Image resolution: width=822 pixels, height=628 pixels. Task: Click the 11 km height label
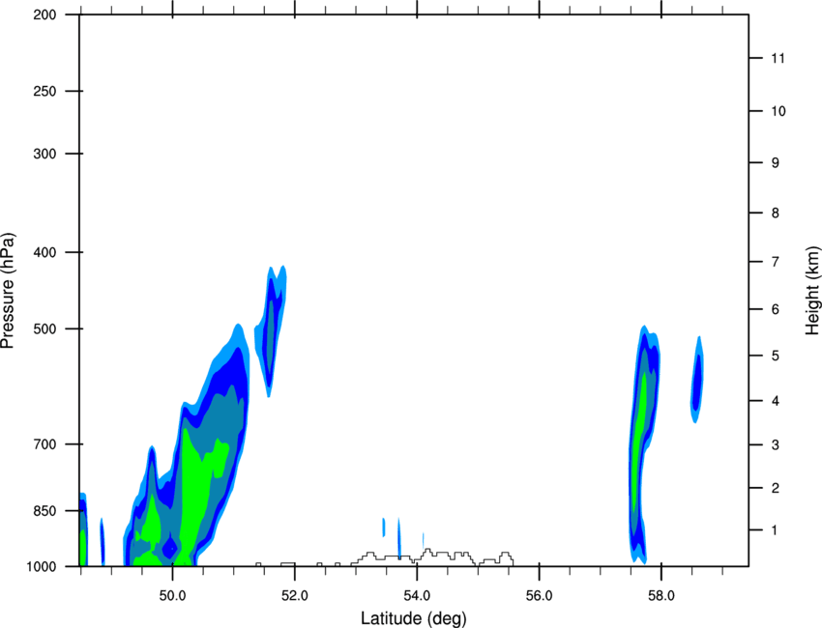pyautogui.click(x=778, y=58)
